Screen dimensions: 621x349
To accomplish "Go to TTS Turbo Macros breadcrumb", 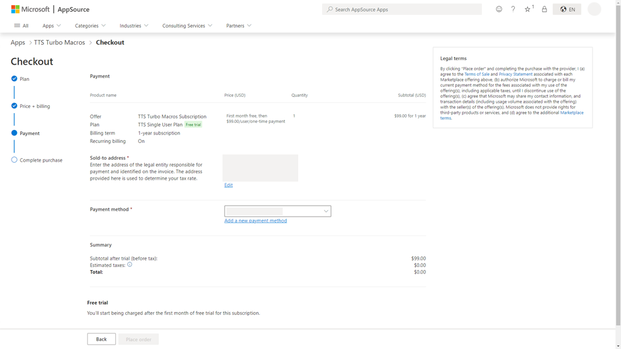I will click(60, 43).
